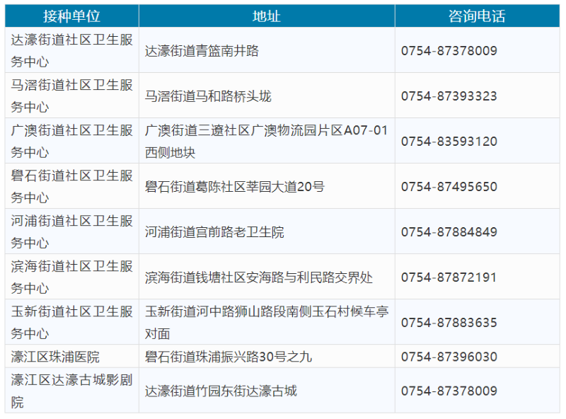Select phone number 0754-87883635
The height and width of the screenshot is (419, 566).
449,323
